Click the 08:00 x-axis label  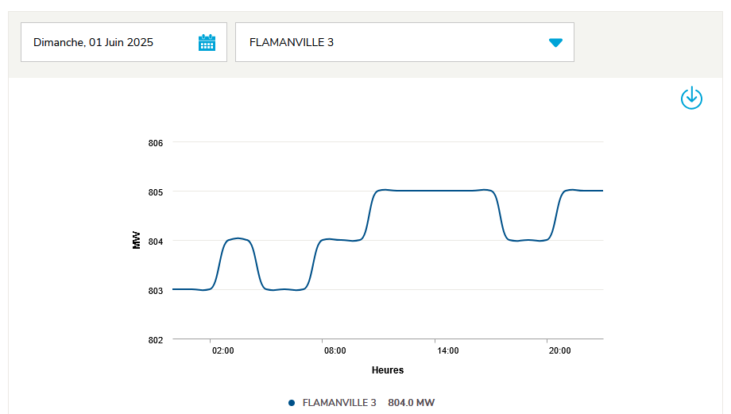[334, 350]
